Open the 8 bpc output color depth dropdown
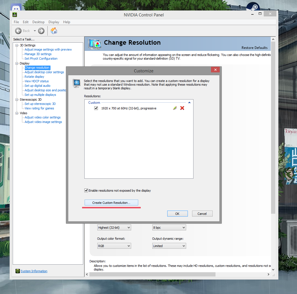Screen dimensions: 297x294 169,227
